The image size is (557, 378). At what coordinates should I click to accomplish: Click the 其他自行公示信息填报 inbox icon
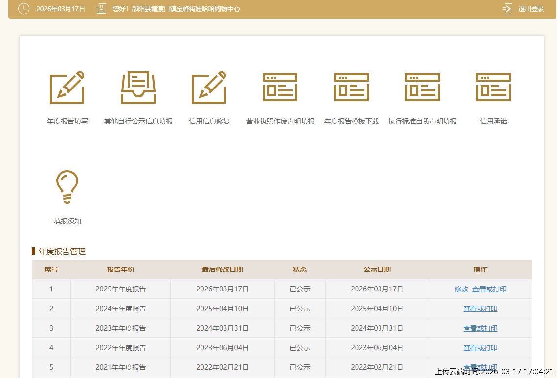click(x=138, y=88)
